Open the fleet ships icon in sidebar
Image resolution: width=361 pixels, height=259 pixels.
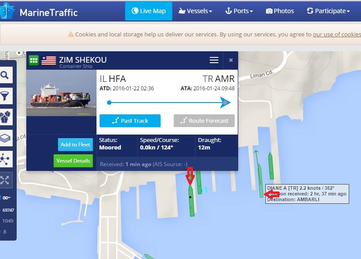(x=5, y=117)
